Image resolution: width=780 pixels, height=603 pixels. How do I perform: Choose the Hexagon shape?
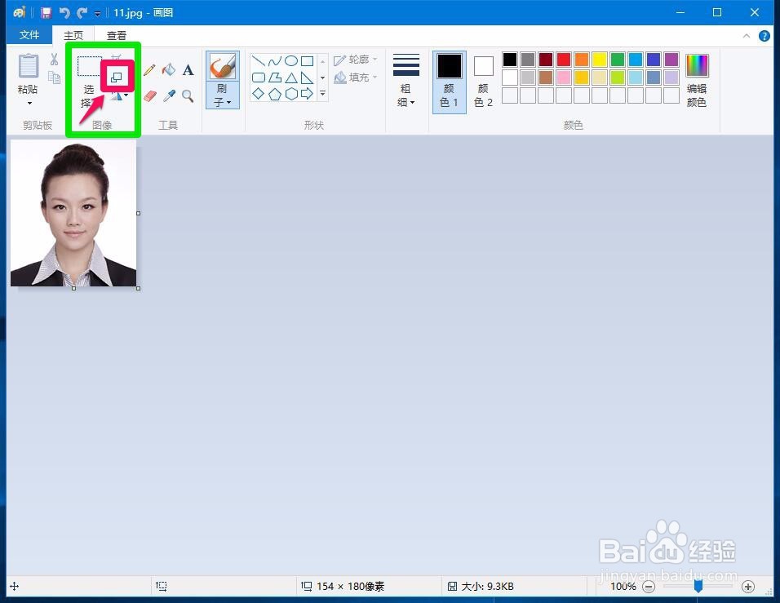click(x=291, y=94)
